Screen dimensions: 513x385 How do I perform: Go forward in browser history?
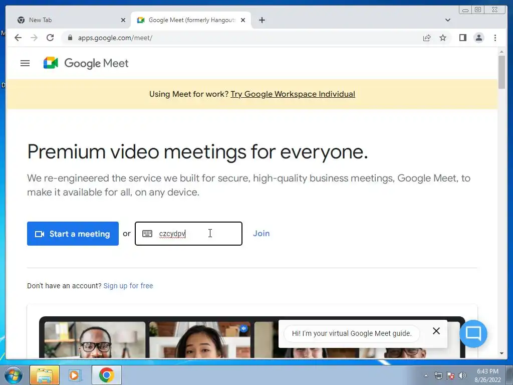pos(34,38)
